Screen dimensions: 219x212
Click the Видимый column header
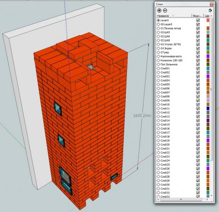tap(198, 16)
